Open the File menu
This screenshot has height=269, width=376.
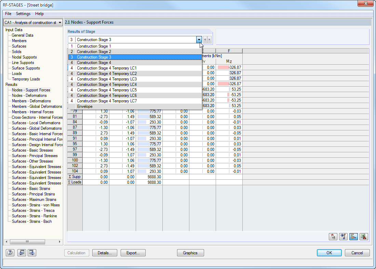[x=8, y=14]
